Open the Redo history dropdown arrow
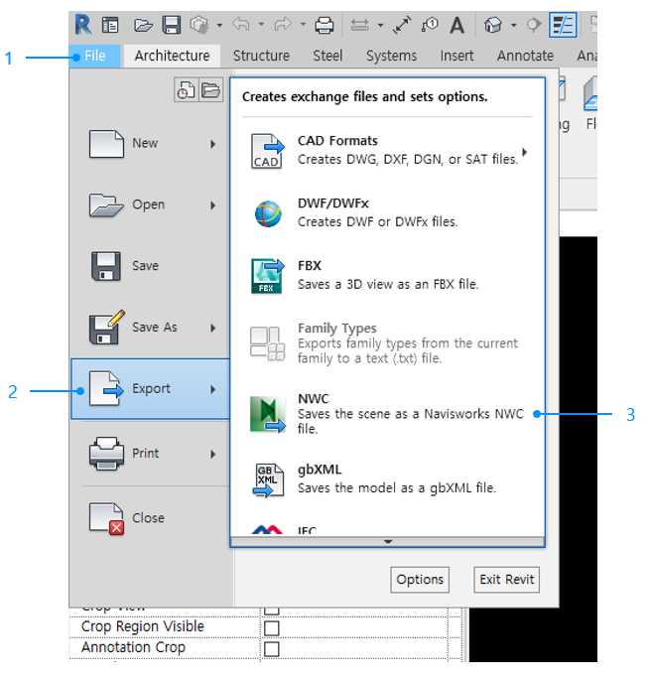 click(x=303, y=25)
